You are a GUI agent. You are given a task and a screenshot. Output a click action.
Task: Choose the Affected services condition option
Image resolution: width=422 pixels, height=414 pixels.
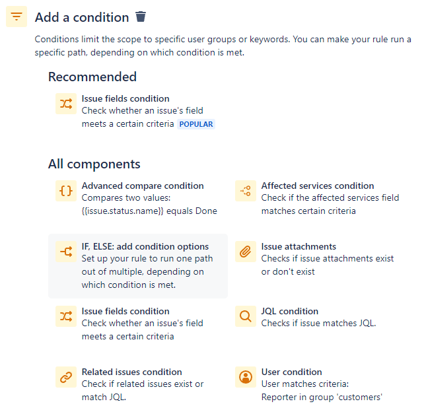point(318,186)
